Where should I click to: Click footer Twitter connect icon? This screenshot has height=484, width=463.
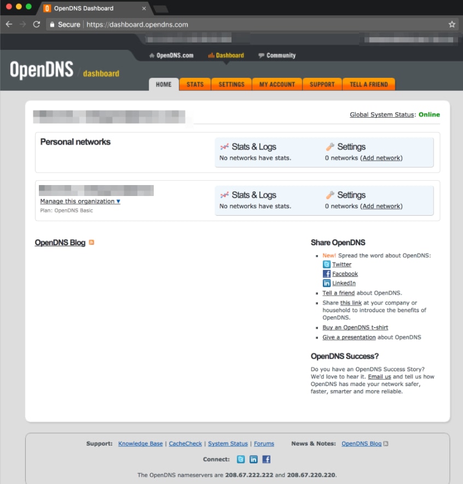click(241, 459)
